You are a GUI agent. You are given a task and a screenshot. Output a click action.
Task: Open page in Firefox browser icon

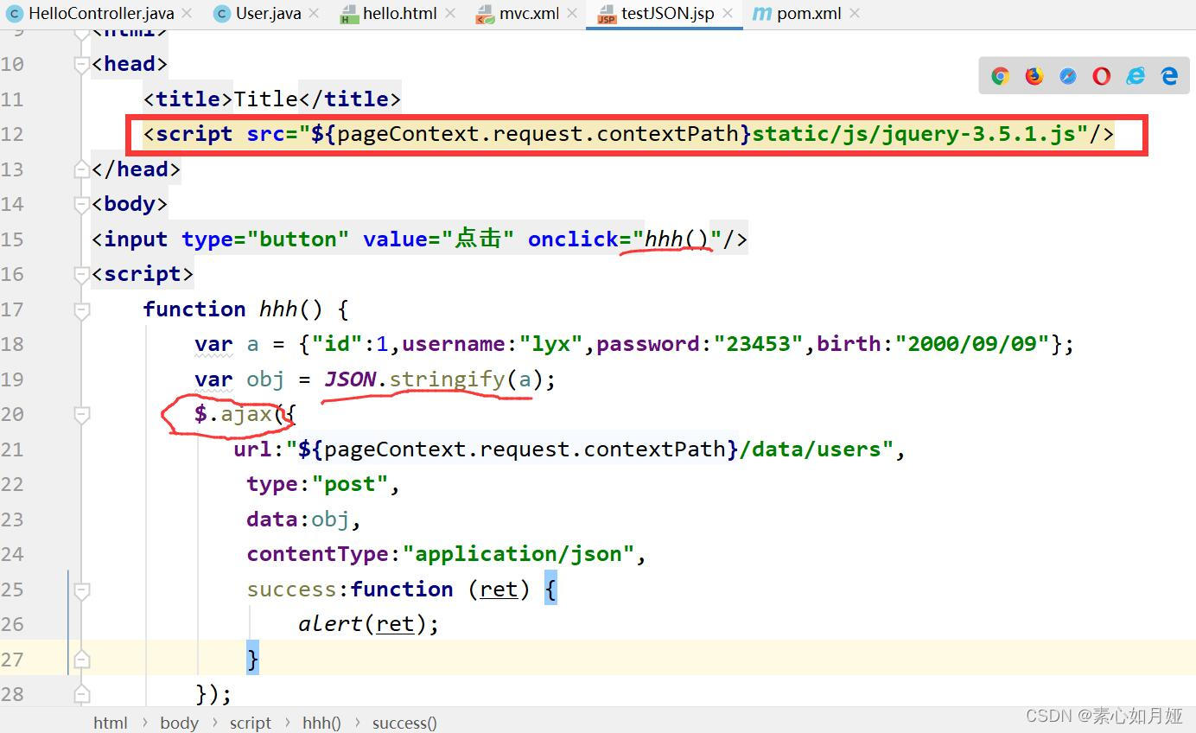[x=1034, y=76]
